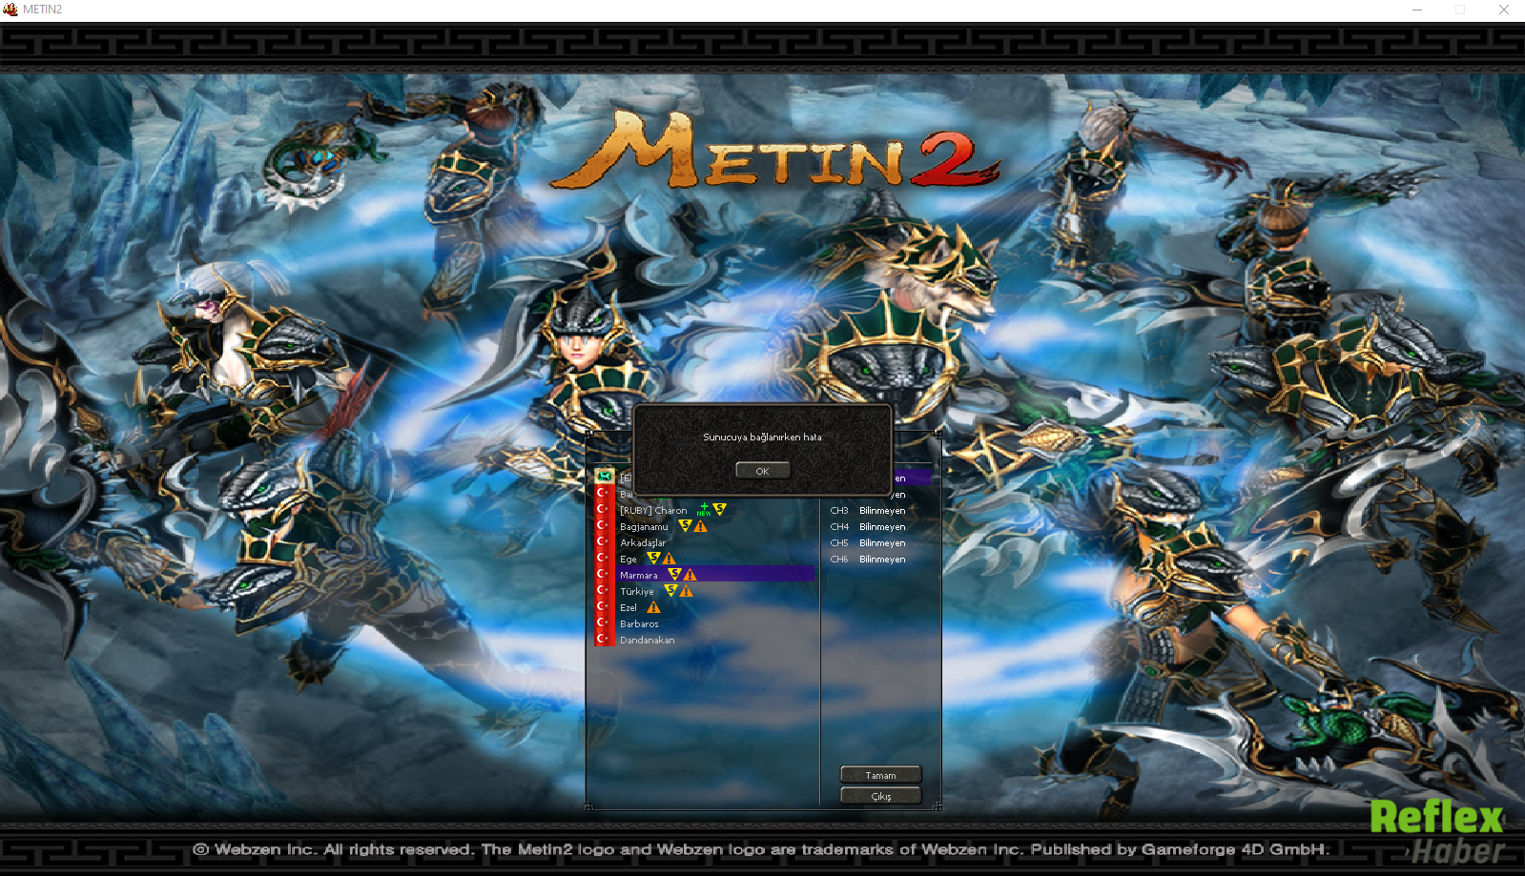Click orange warning icon next to Marmara
This screenshot has width=1525, height=876.
(690, 575)
